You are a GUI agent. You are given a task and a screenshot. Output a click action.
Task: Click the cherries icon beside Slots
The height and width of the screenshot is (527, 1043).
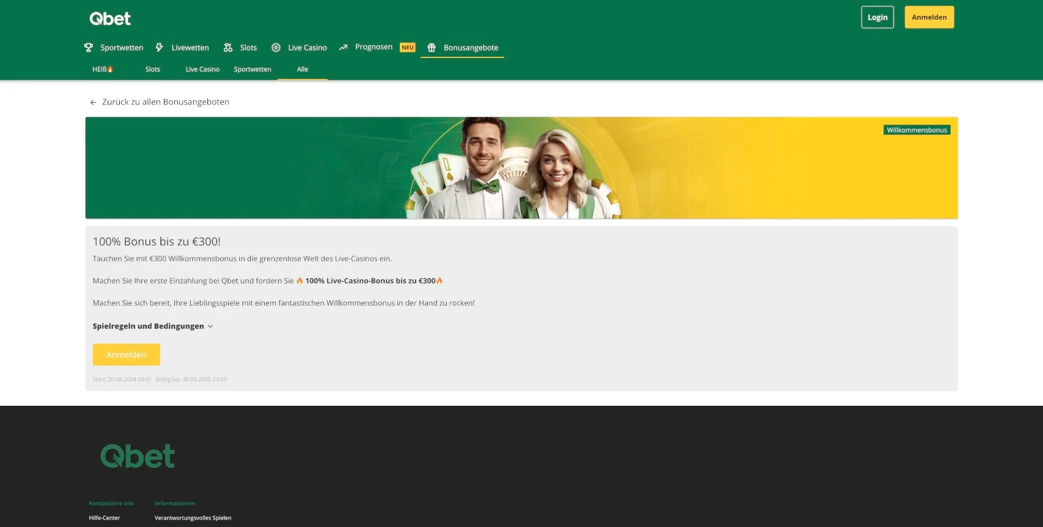(228, 48)
